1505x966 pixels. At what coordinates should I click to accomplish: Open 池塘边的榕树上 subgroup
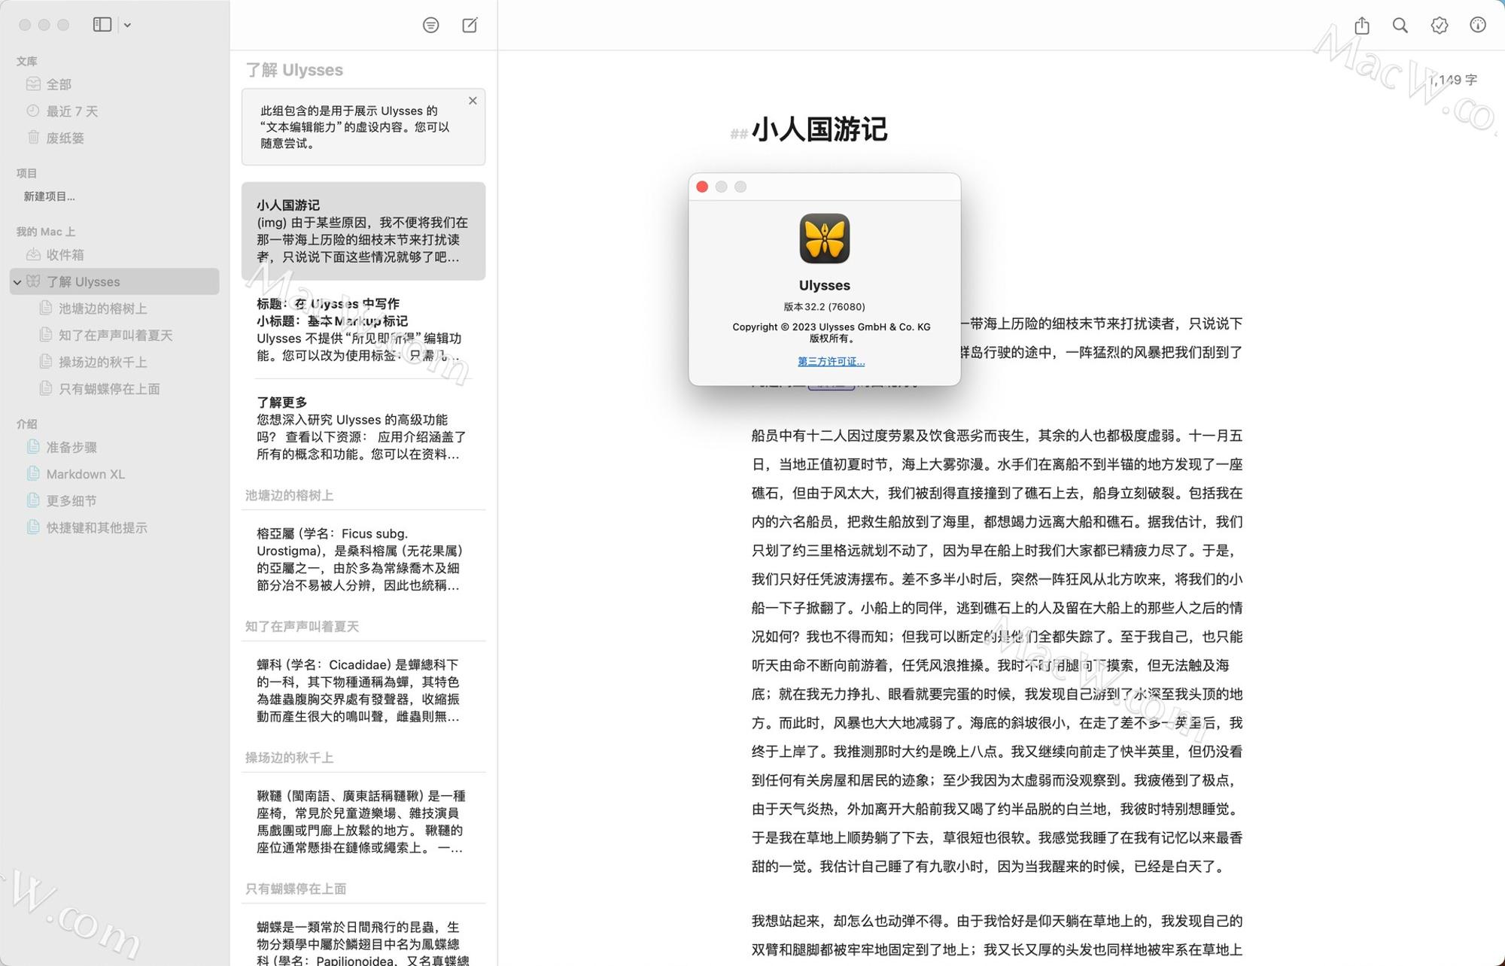tap(114, 308)
